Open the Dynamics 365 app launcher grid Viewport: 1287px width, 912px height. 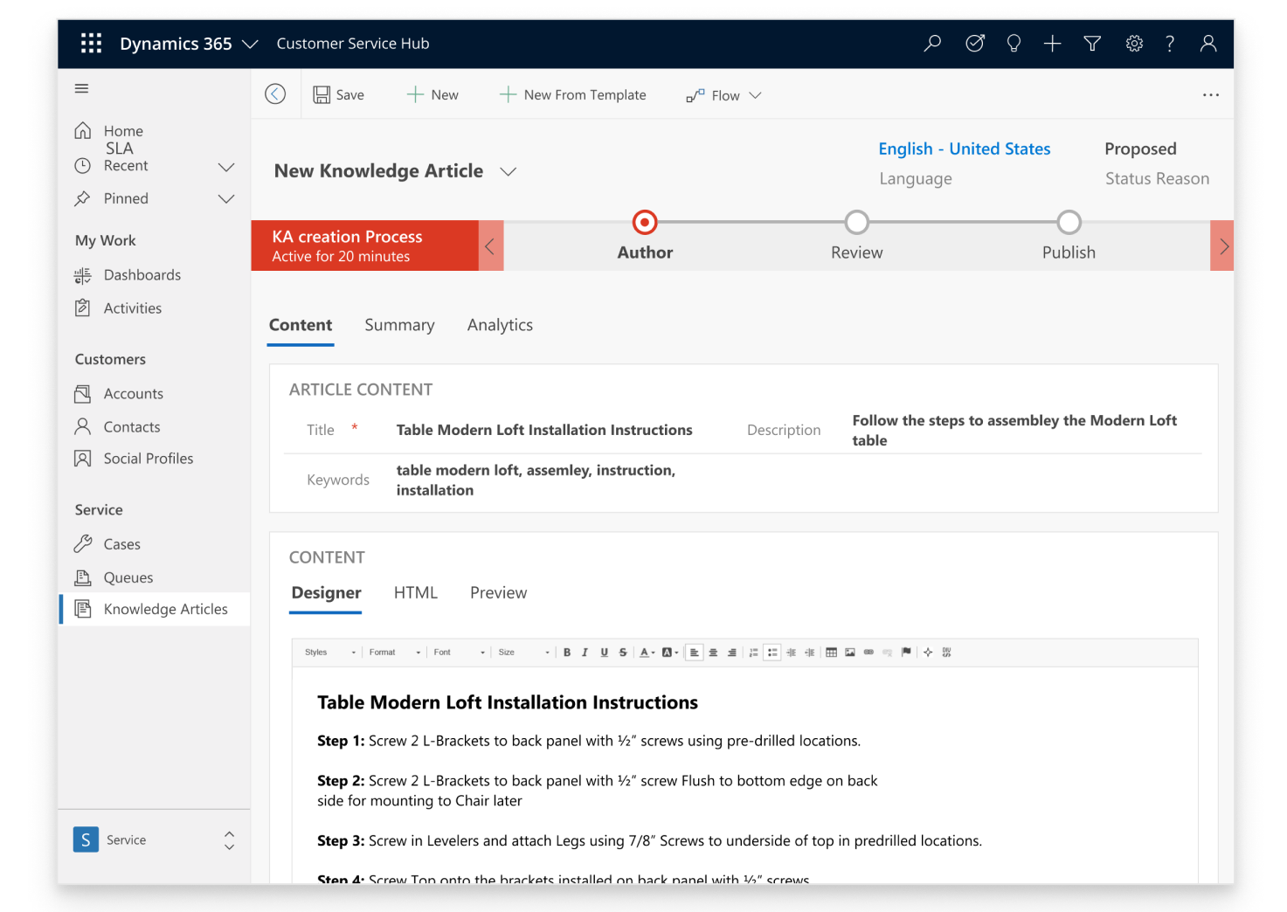(91, 44)
